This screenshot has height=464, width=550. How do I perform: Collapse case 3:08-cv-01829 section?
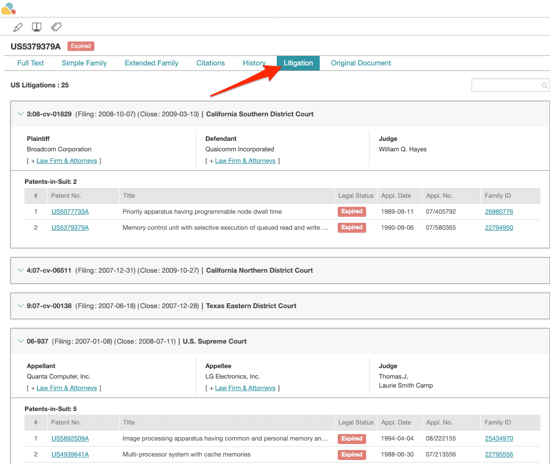click(x=20, y=114)
